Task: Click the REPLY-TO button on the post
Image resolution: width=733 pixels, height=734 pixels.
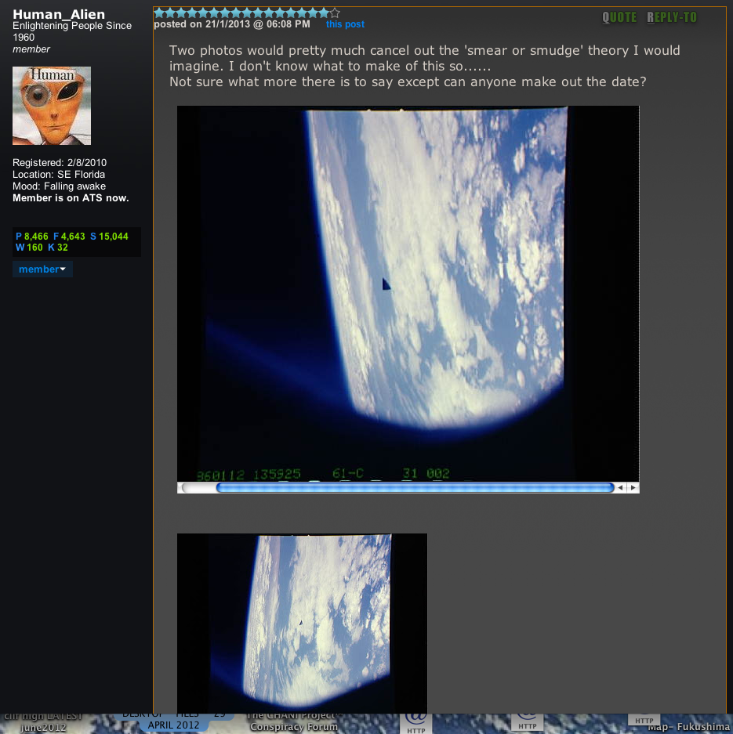Action: click(671, 17)
